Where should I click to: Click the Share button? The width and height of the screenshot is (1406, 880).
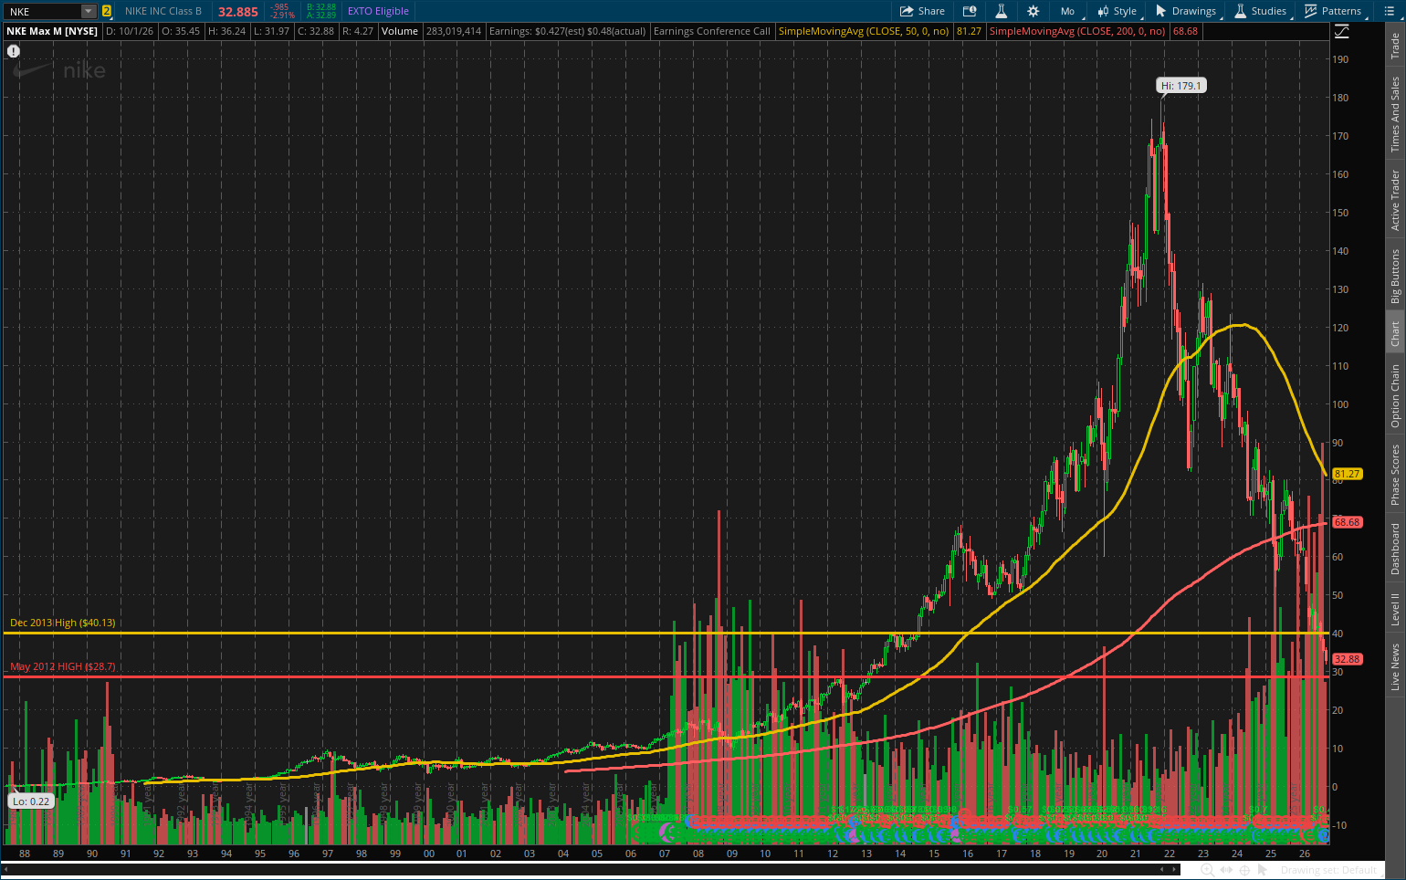pyautogui.click(x=922, y=11)
